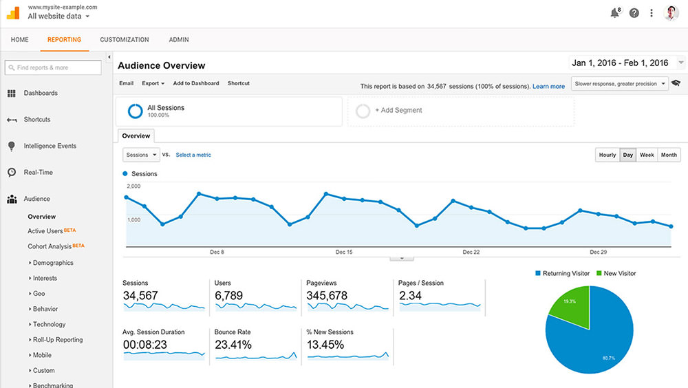Open the Real-Time clock icon
Viewport: 688px width, 388px height.
click(x=12, y=173)
